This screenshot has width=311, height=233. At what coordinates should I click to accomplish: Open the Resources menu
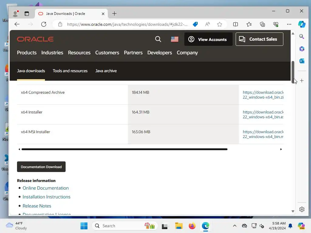[x=79, y=53]
